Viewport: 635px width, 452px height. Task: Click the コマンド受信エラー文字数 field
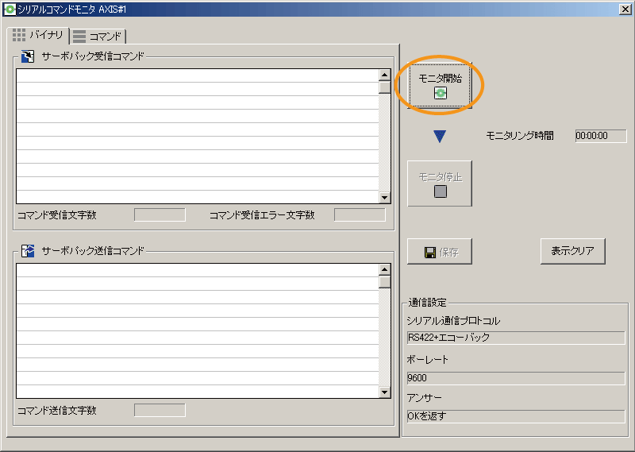click(x=359, y=214)
